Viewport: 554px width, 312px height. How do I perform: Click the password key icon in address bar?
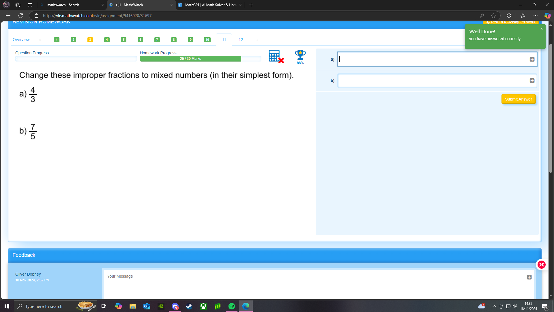482,16
